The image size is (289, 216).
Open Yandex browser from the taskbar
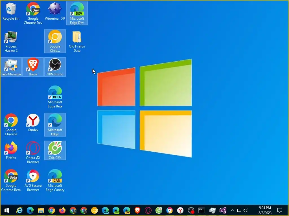(x=180, y=210)
